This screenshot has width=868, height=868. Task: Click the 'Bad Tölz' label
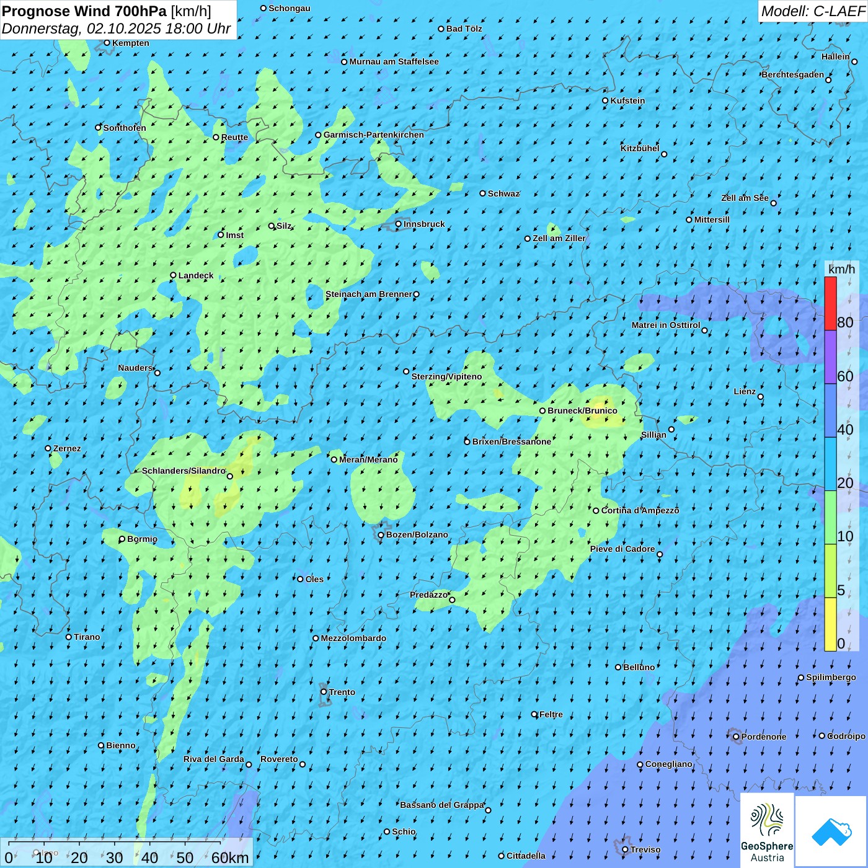coord(464,29)
